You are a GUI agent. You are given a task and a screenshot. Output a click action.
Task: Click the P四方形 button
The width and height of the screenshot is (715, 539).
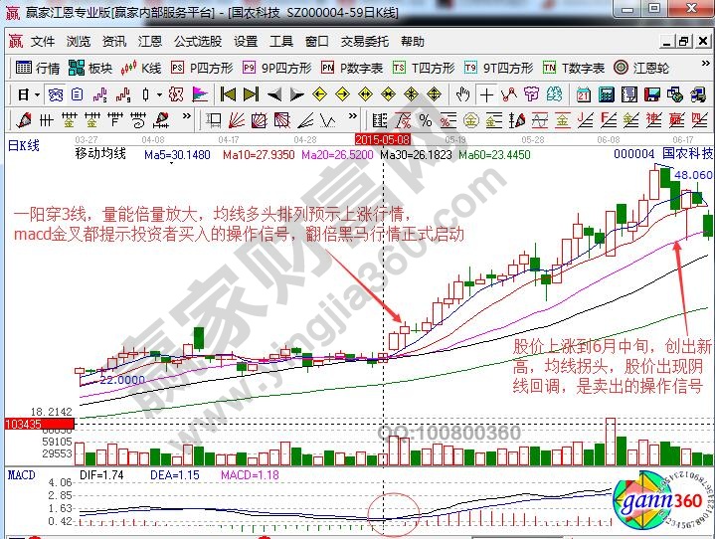pyautogui.click(x=202, y=69)
